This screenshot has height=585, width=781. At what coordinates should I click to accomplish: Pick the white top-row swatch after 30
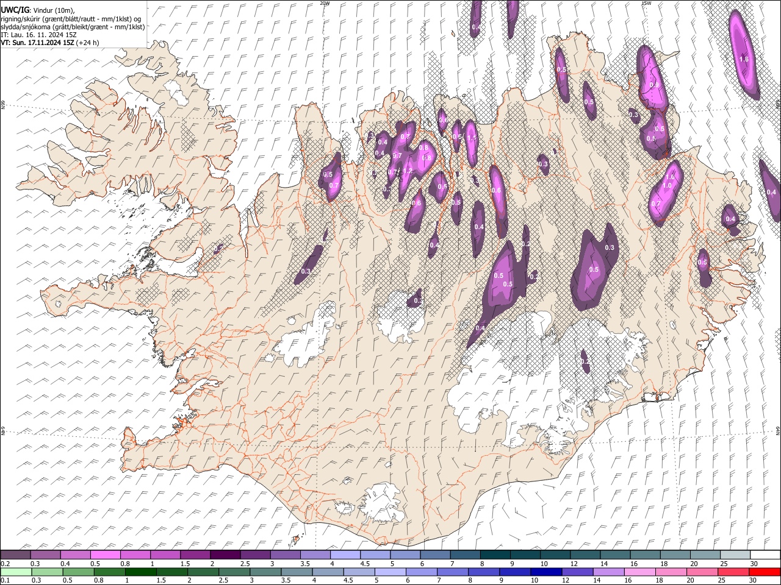pyautogui.click(x=765, y=555)
